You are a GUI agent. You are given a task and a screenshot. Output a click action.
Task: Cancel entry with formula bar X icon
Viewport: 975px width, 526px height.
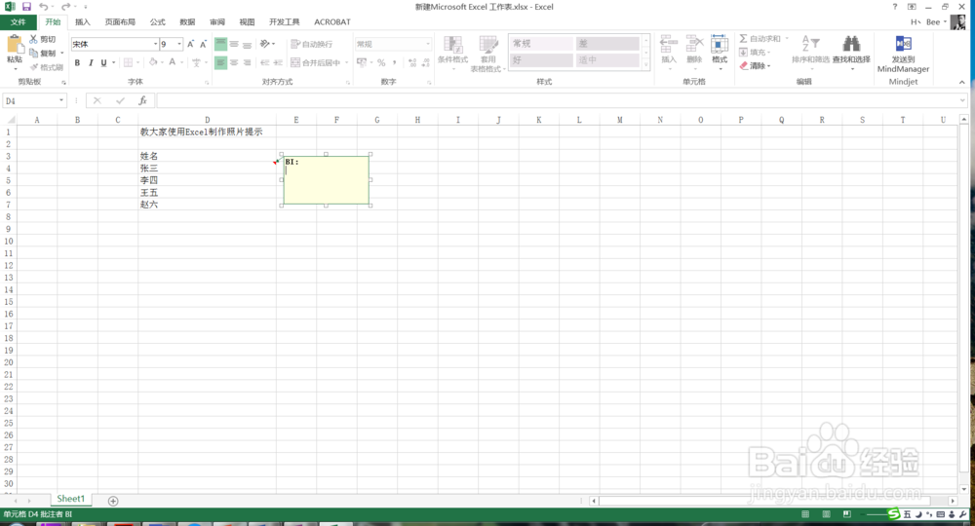[97, 100]
